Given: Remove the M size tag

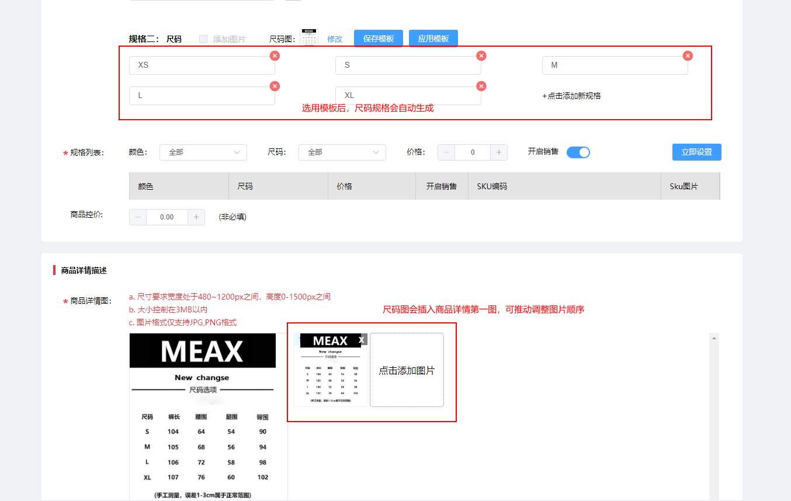Looking at the screenshot, I should pos(688,55).
